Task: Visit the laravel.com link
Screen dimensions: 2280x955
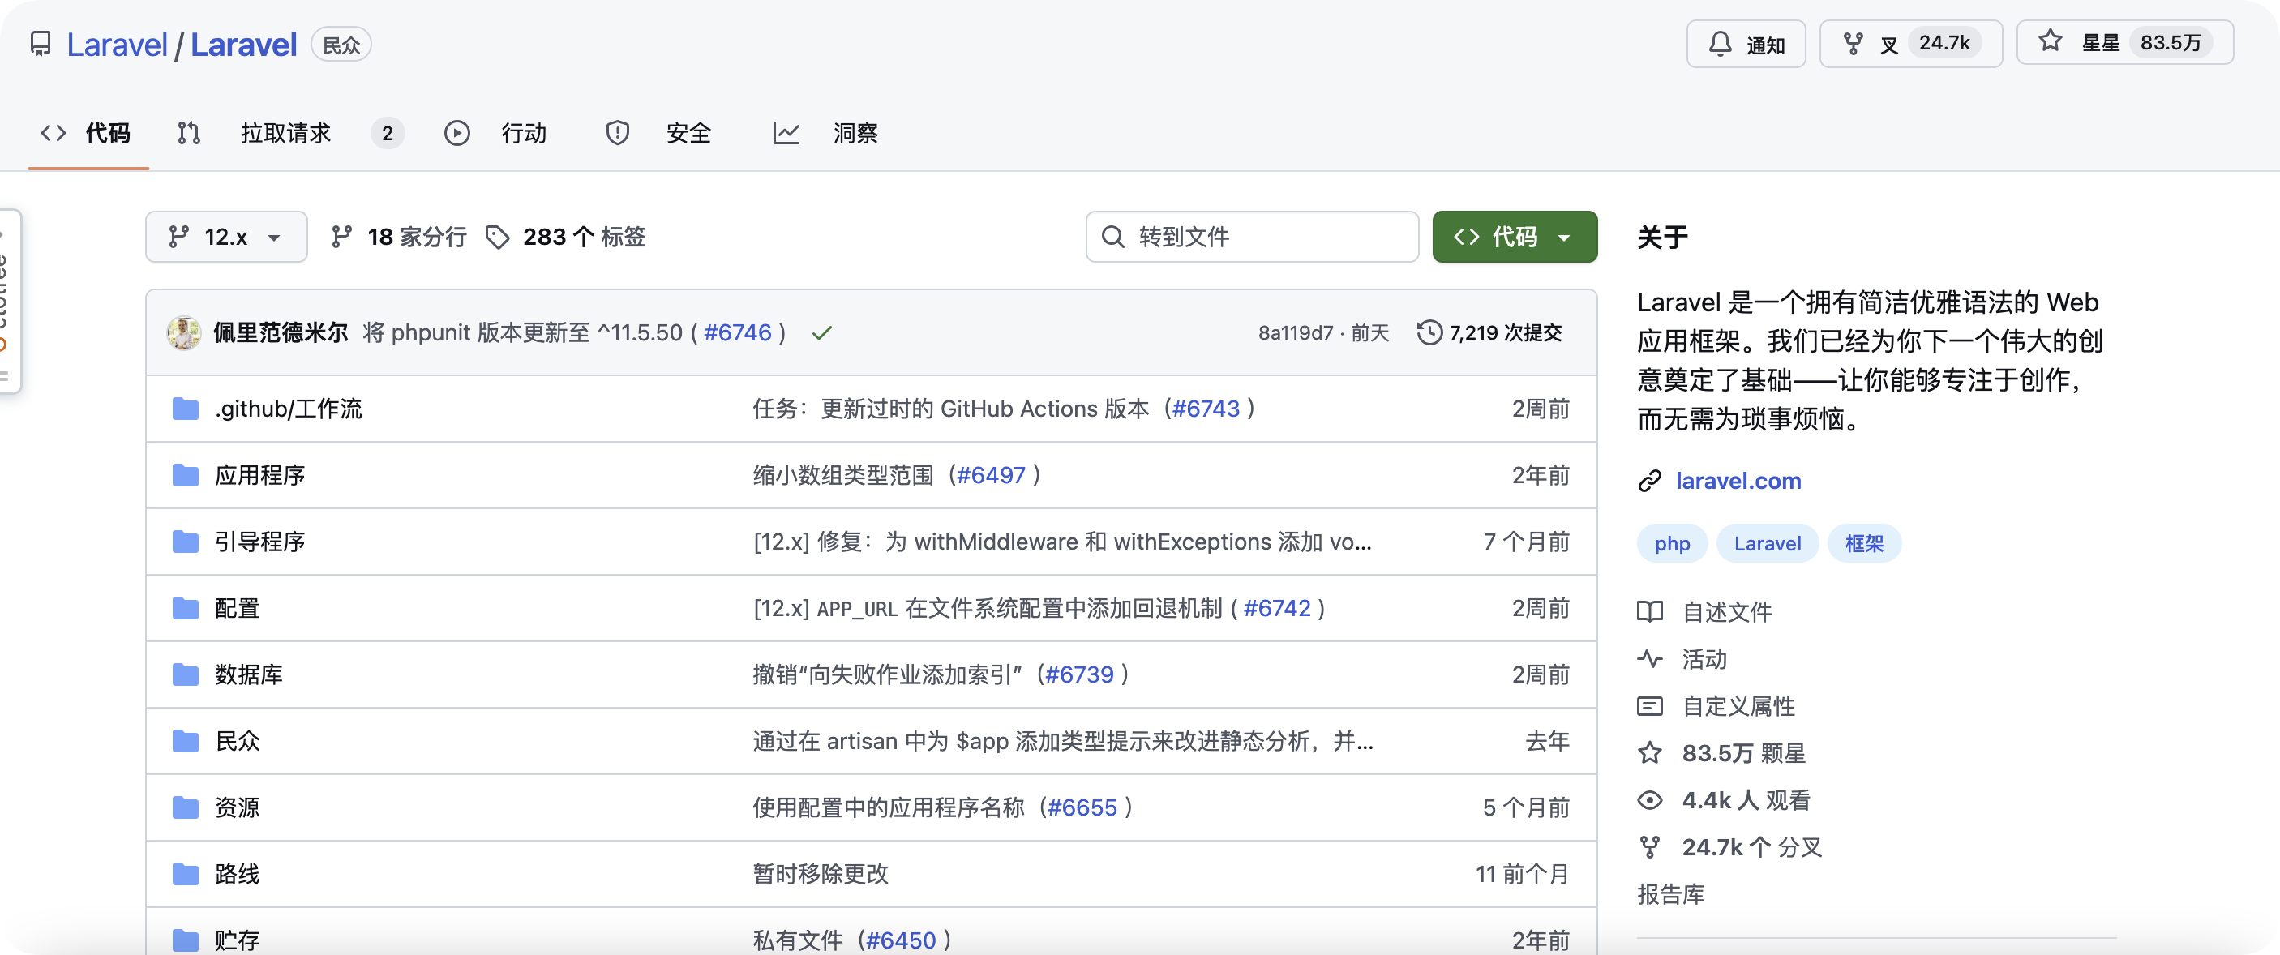Action: coord(1738,481)
